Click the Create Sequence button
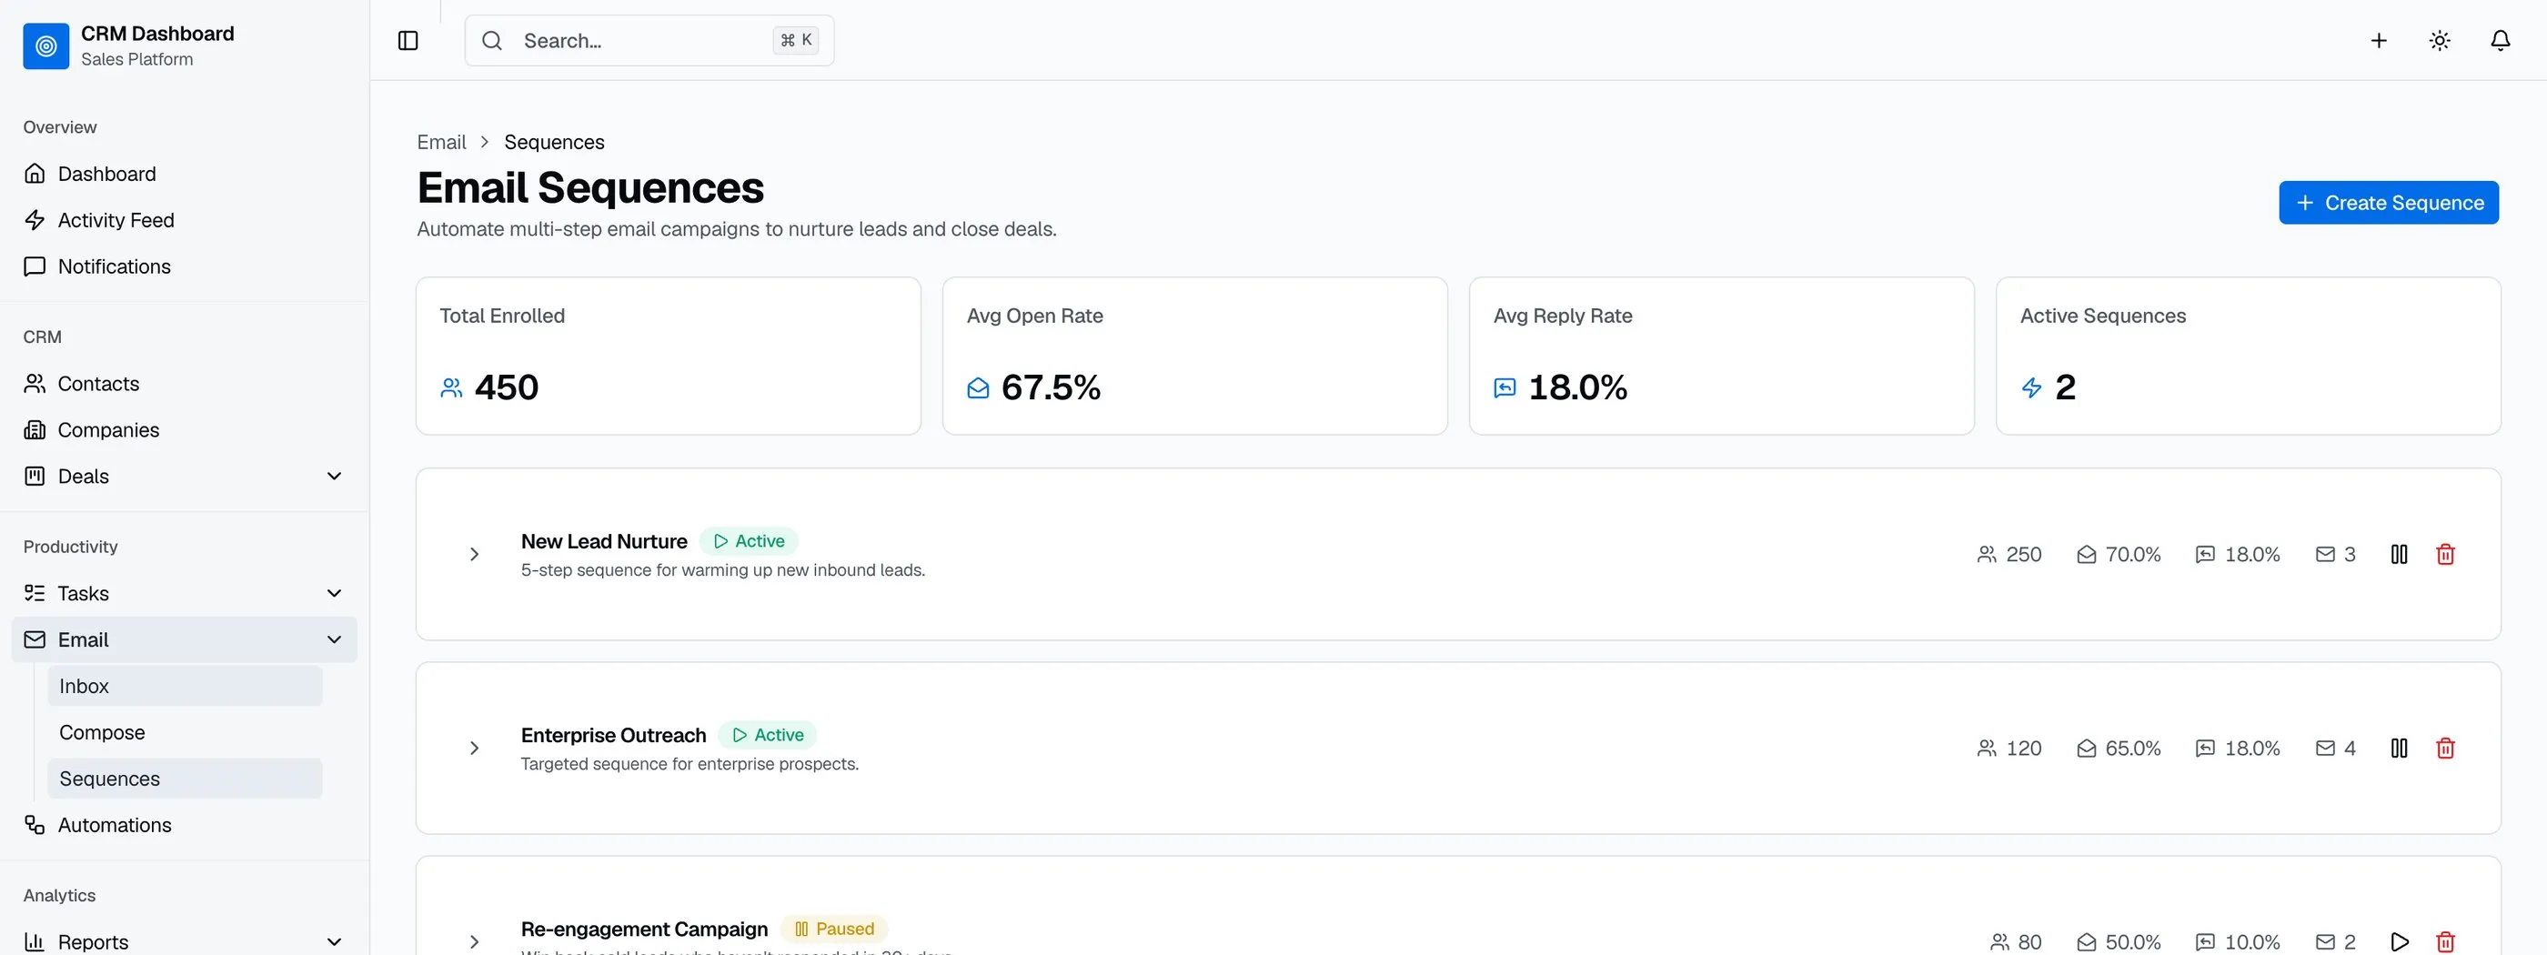Viewport: 2547px width, 955px height. click(2388, 203)
